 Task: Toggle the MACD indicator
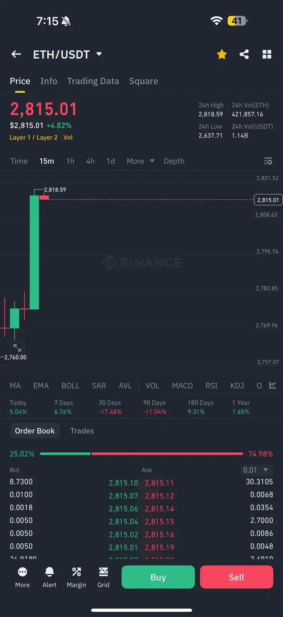pos(182,386)
